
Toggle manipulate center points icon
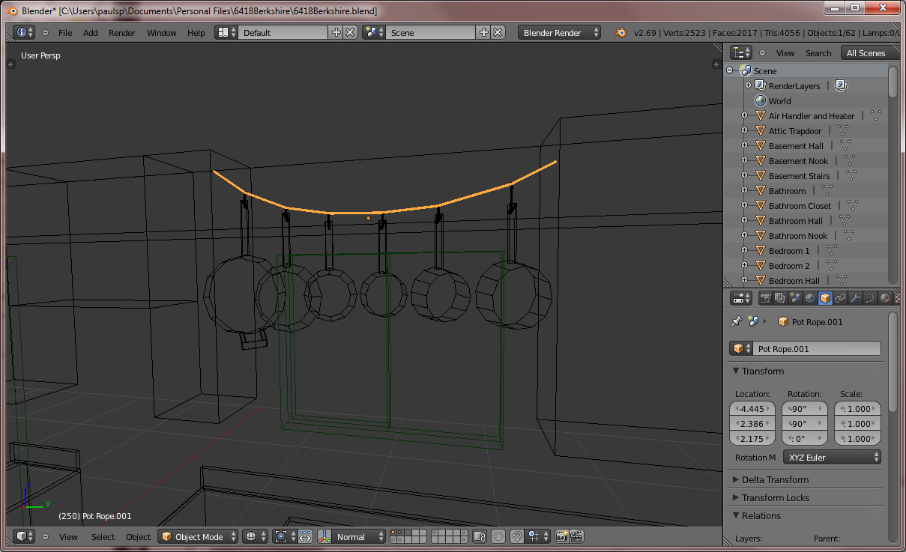(x=305, y=536)
